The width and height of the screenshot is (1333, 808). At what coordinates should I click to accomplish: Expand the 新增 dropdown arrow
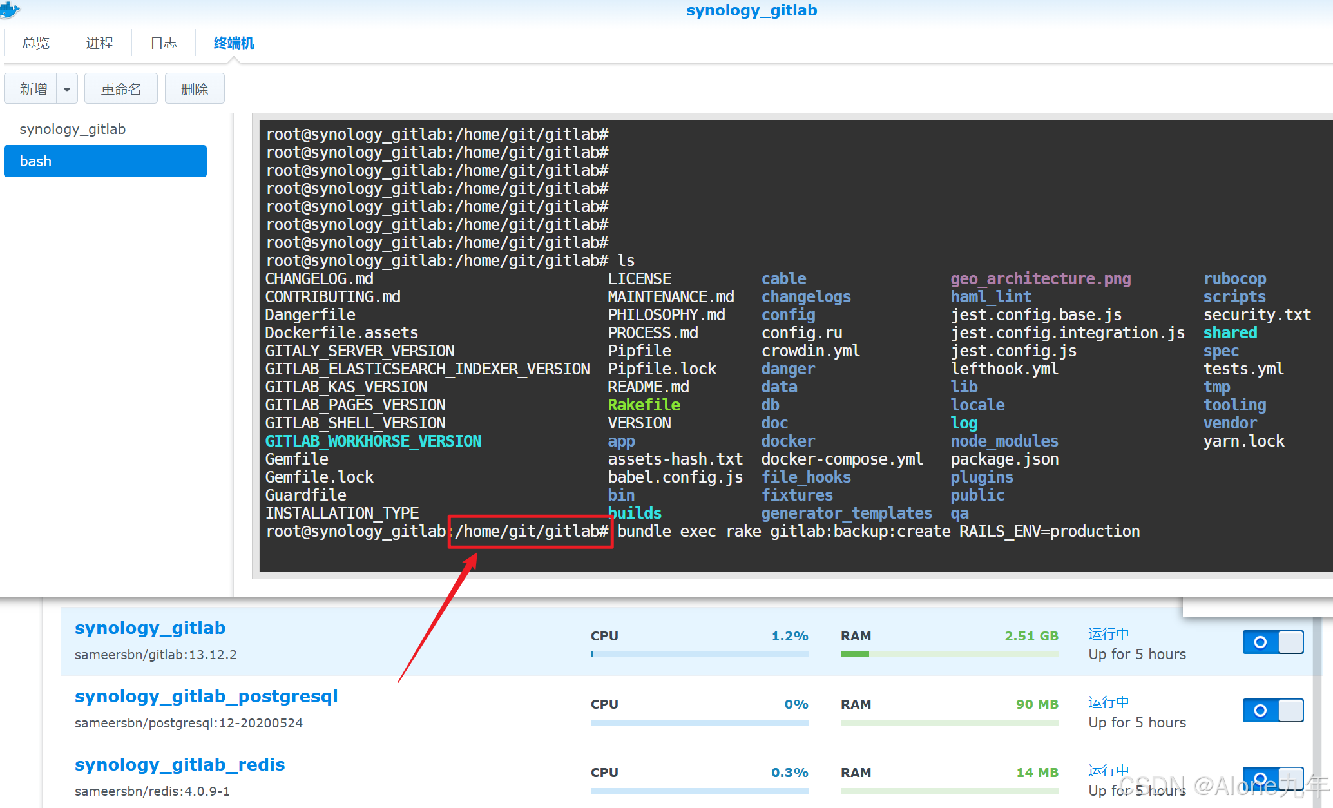(x=67, y=89)
